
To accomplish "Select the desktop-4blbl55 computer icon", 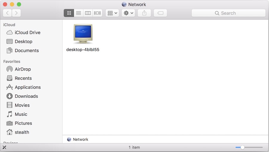I will click(x=83, y=34).
